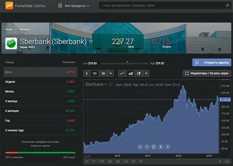This screenshot has width=233, height=166.
Task: Select the 6 месяцев period row
Action: point(40,111)
